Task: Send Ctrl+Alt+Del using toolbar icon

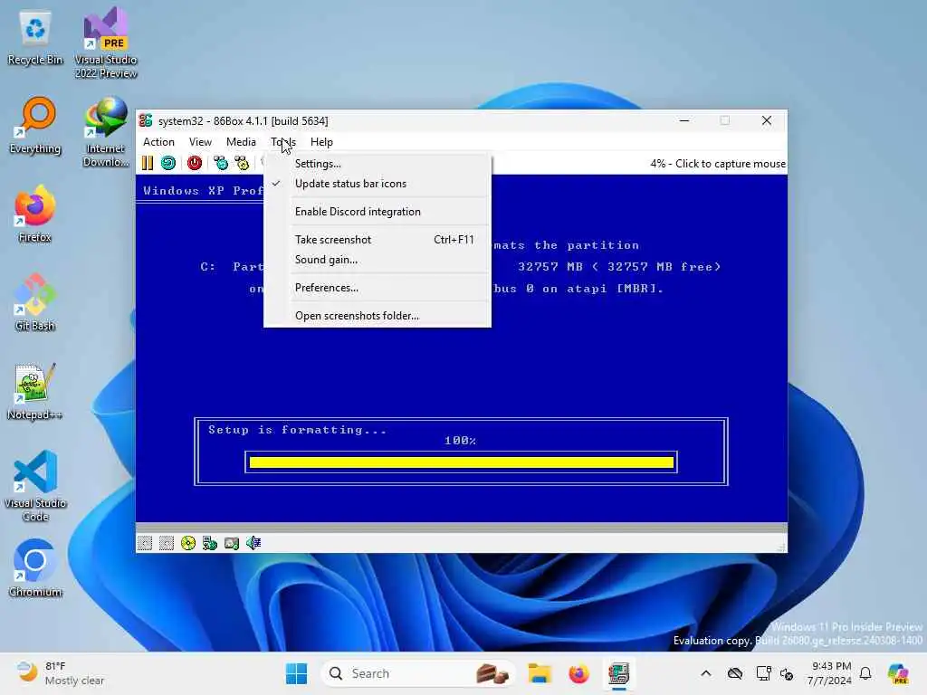Action: pyautogui.click(x=221, y=163)
